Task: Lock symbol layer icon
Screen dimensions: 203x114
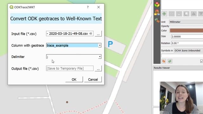Action: click(x=179, y=14)
